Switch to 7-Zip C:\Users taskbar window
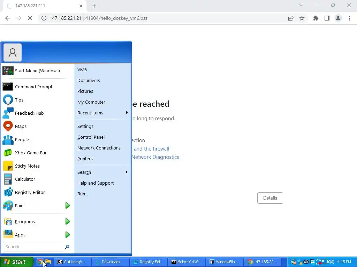 pyautogui.click(x=73, y=262)
